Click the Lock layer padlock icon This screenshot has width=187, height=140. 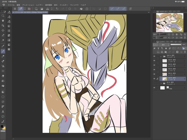coord(166,48)
